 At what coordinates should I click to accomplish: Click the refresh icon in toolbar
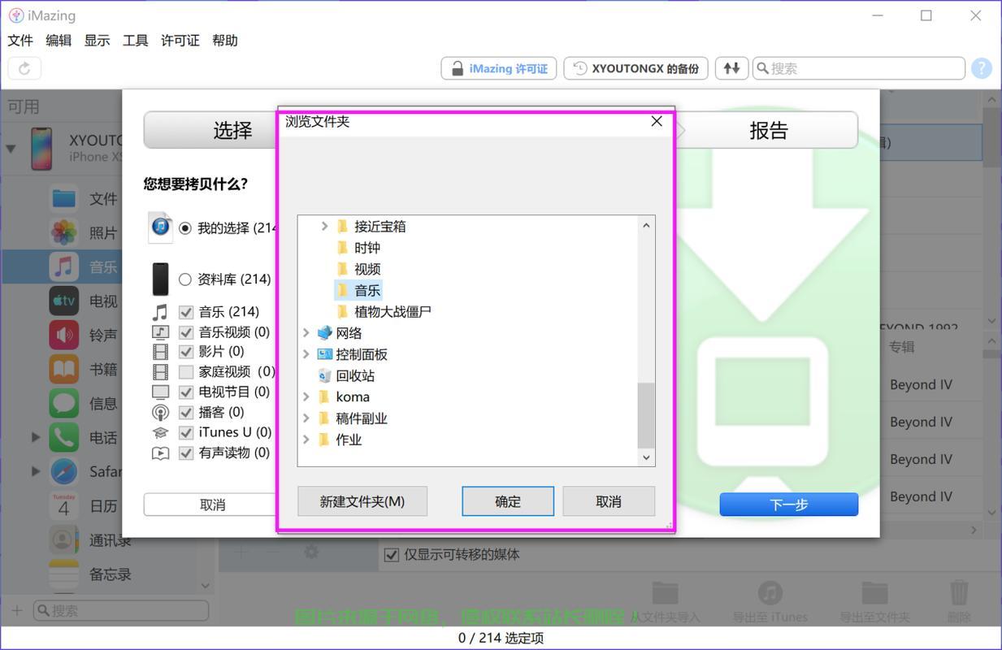(x=24, y=68)
